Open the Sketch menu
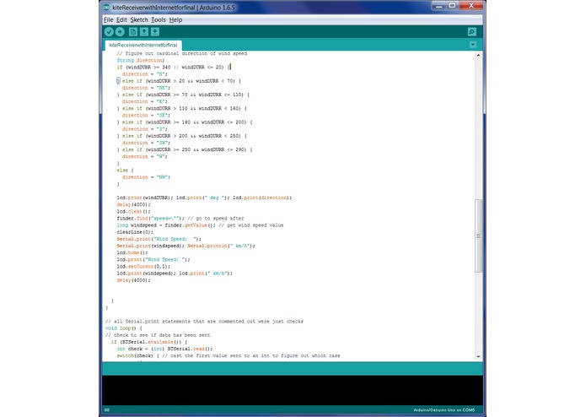 click(139, 19)
